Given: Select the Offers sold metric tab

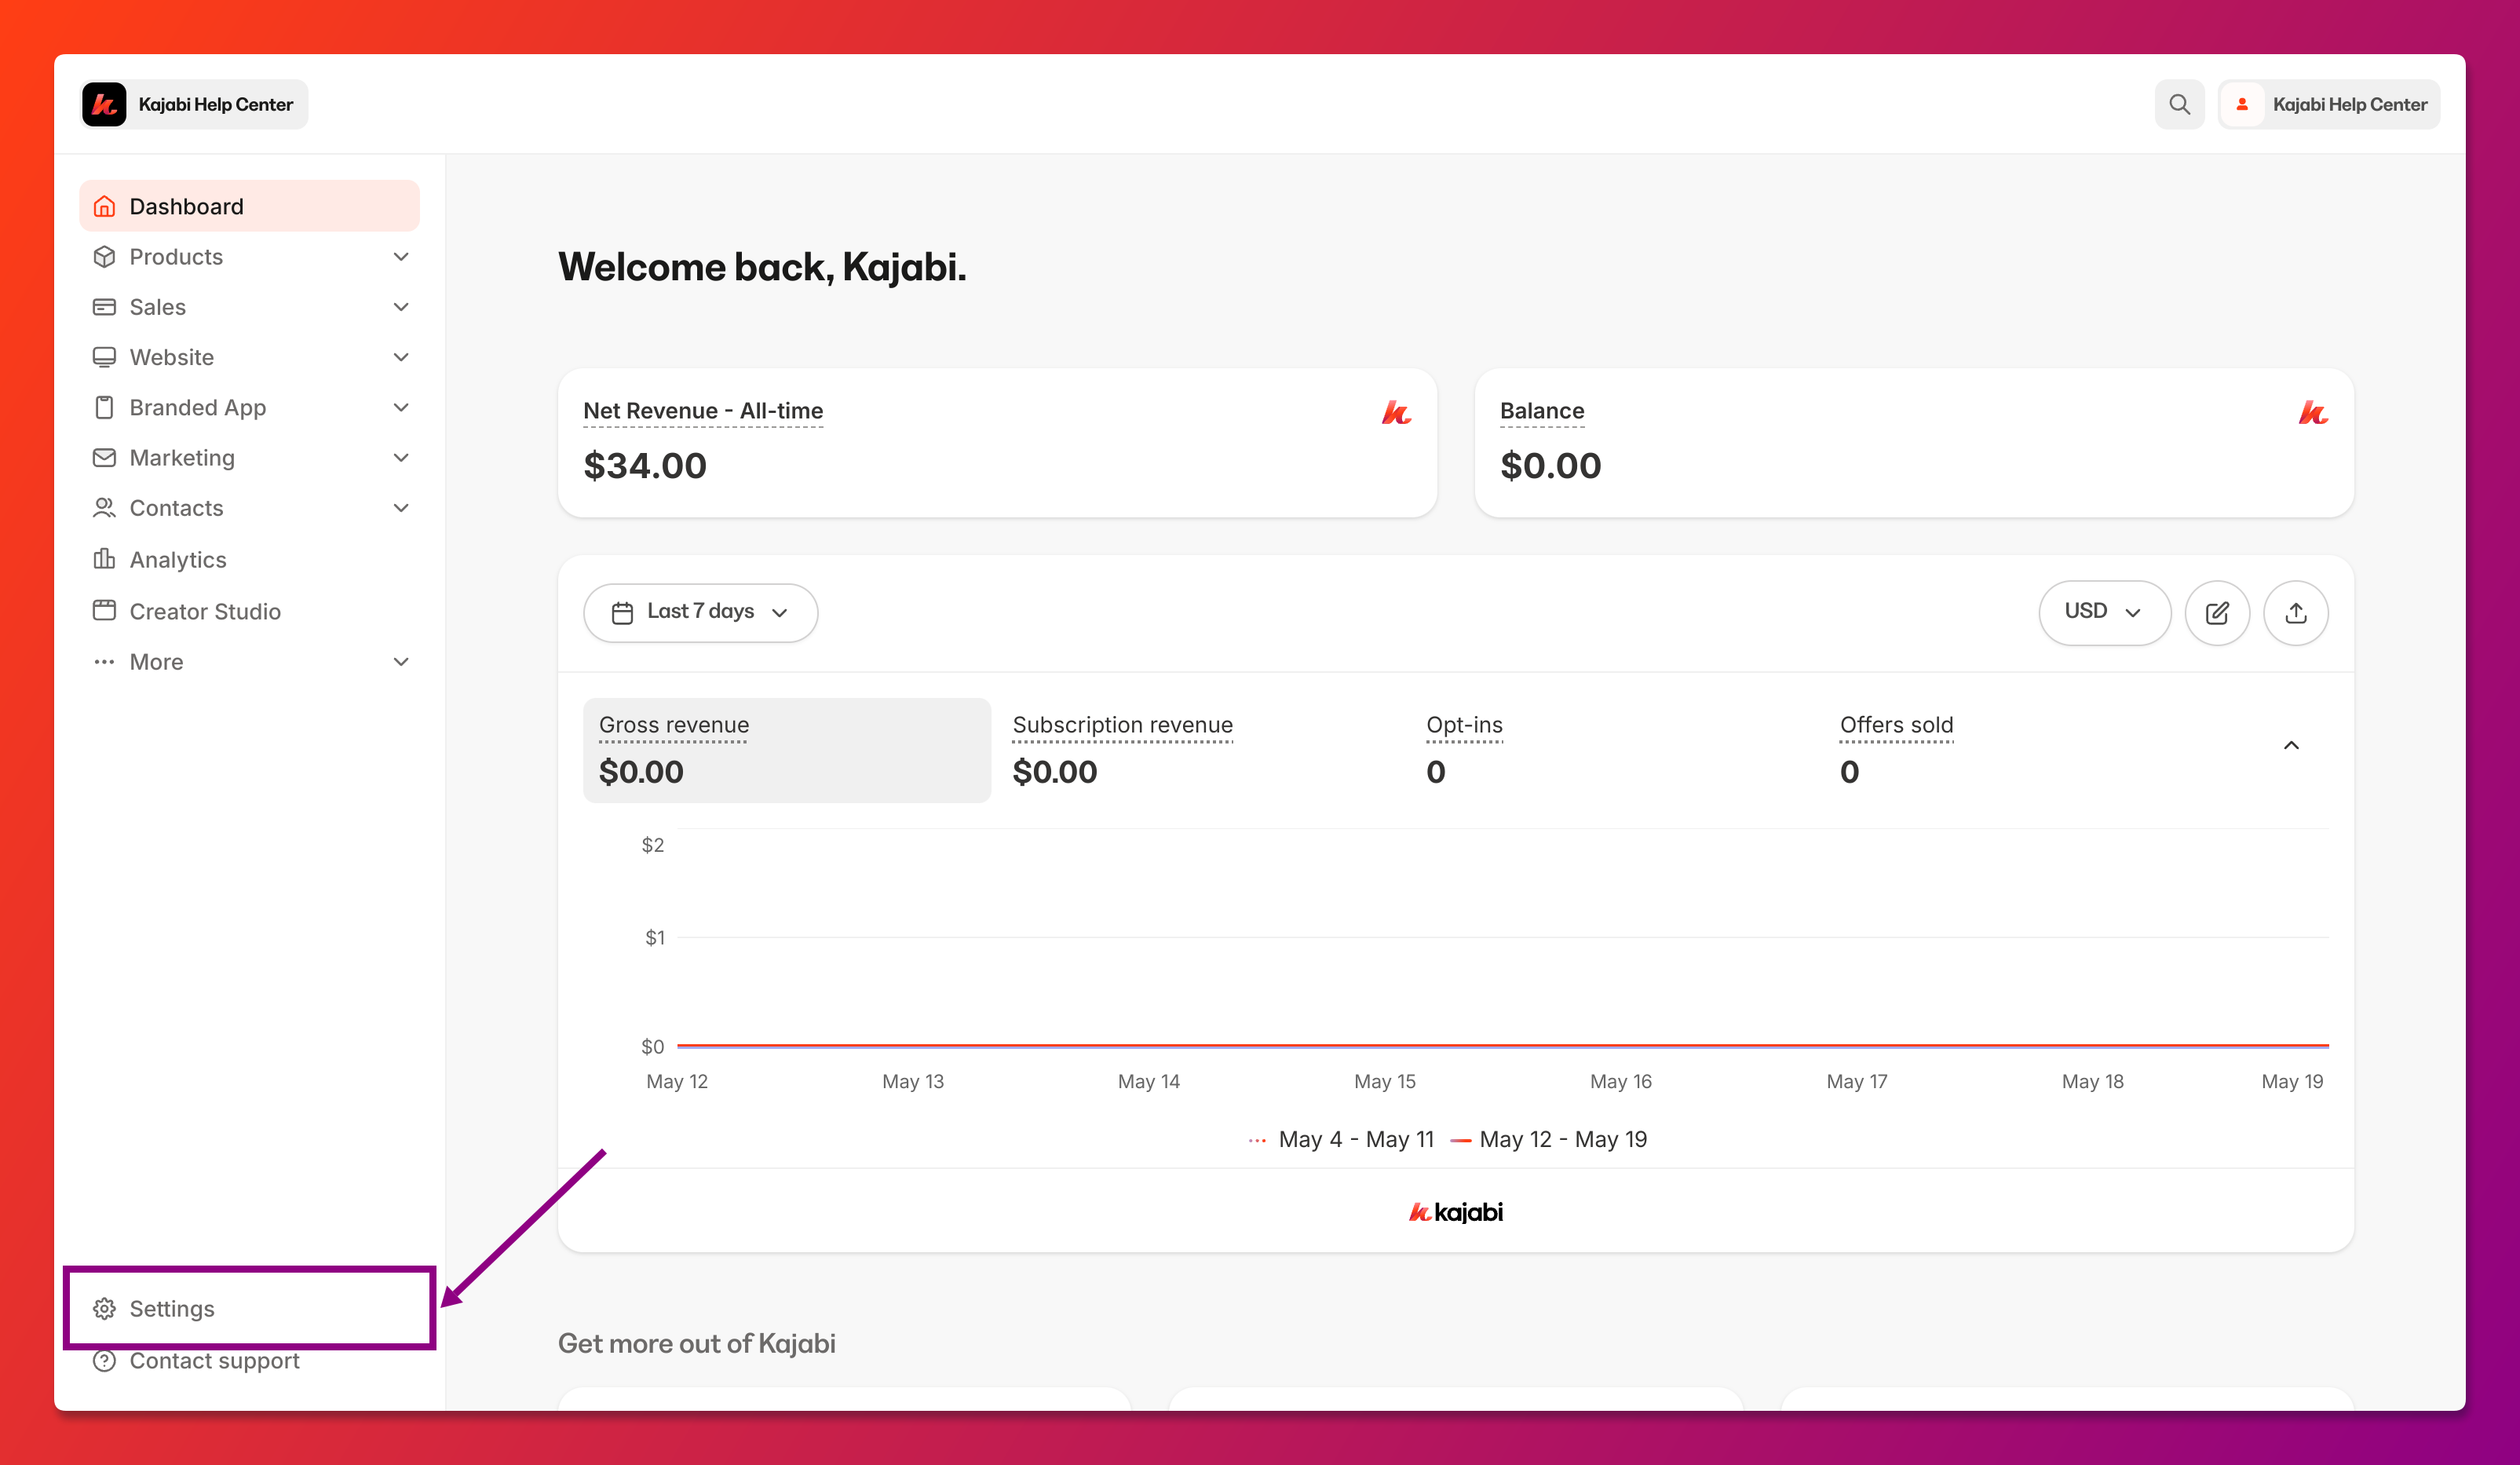Looking at the screenshot, I should pos(2027,750).
